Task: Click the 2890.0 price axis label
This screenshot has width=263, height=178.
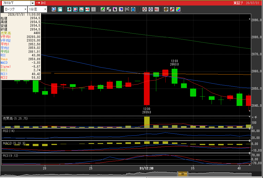Action: 257,20
